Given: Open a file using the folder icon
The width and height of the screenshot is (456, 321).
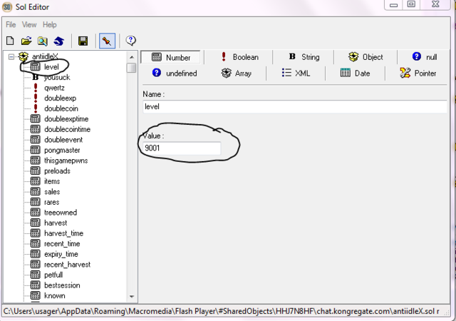Looking at the screenshot, I should [x=26, y=41].
